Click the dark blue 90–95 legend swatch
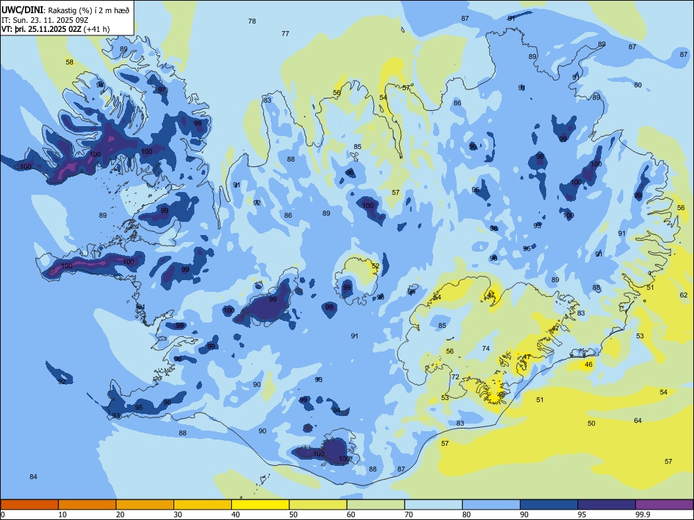Screen dimensions: 694x520 549,505
